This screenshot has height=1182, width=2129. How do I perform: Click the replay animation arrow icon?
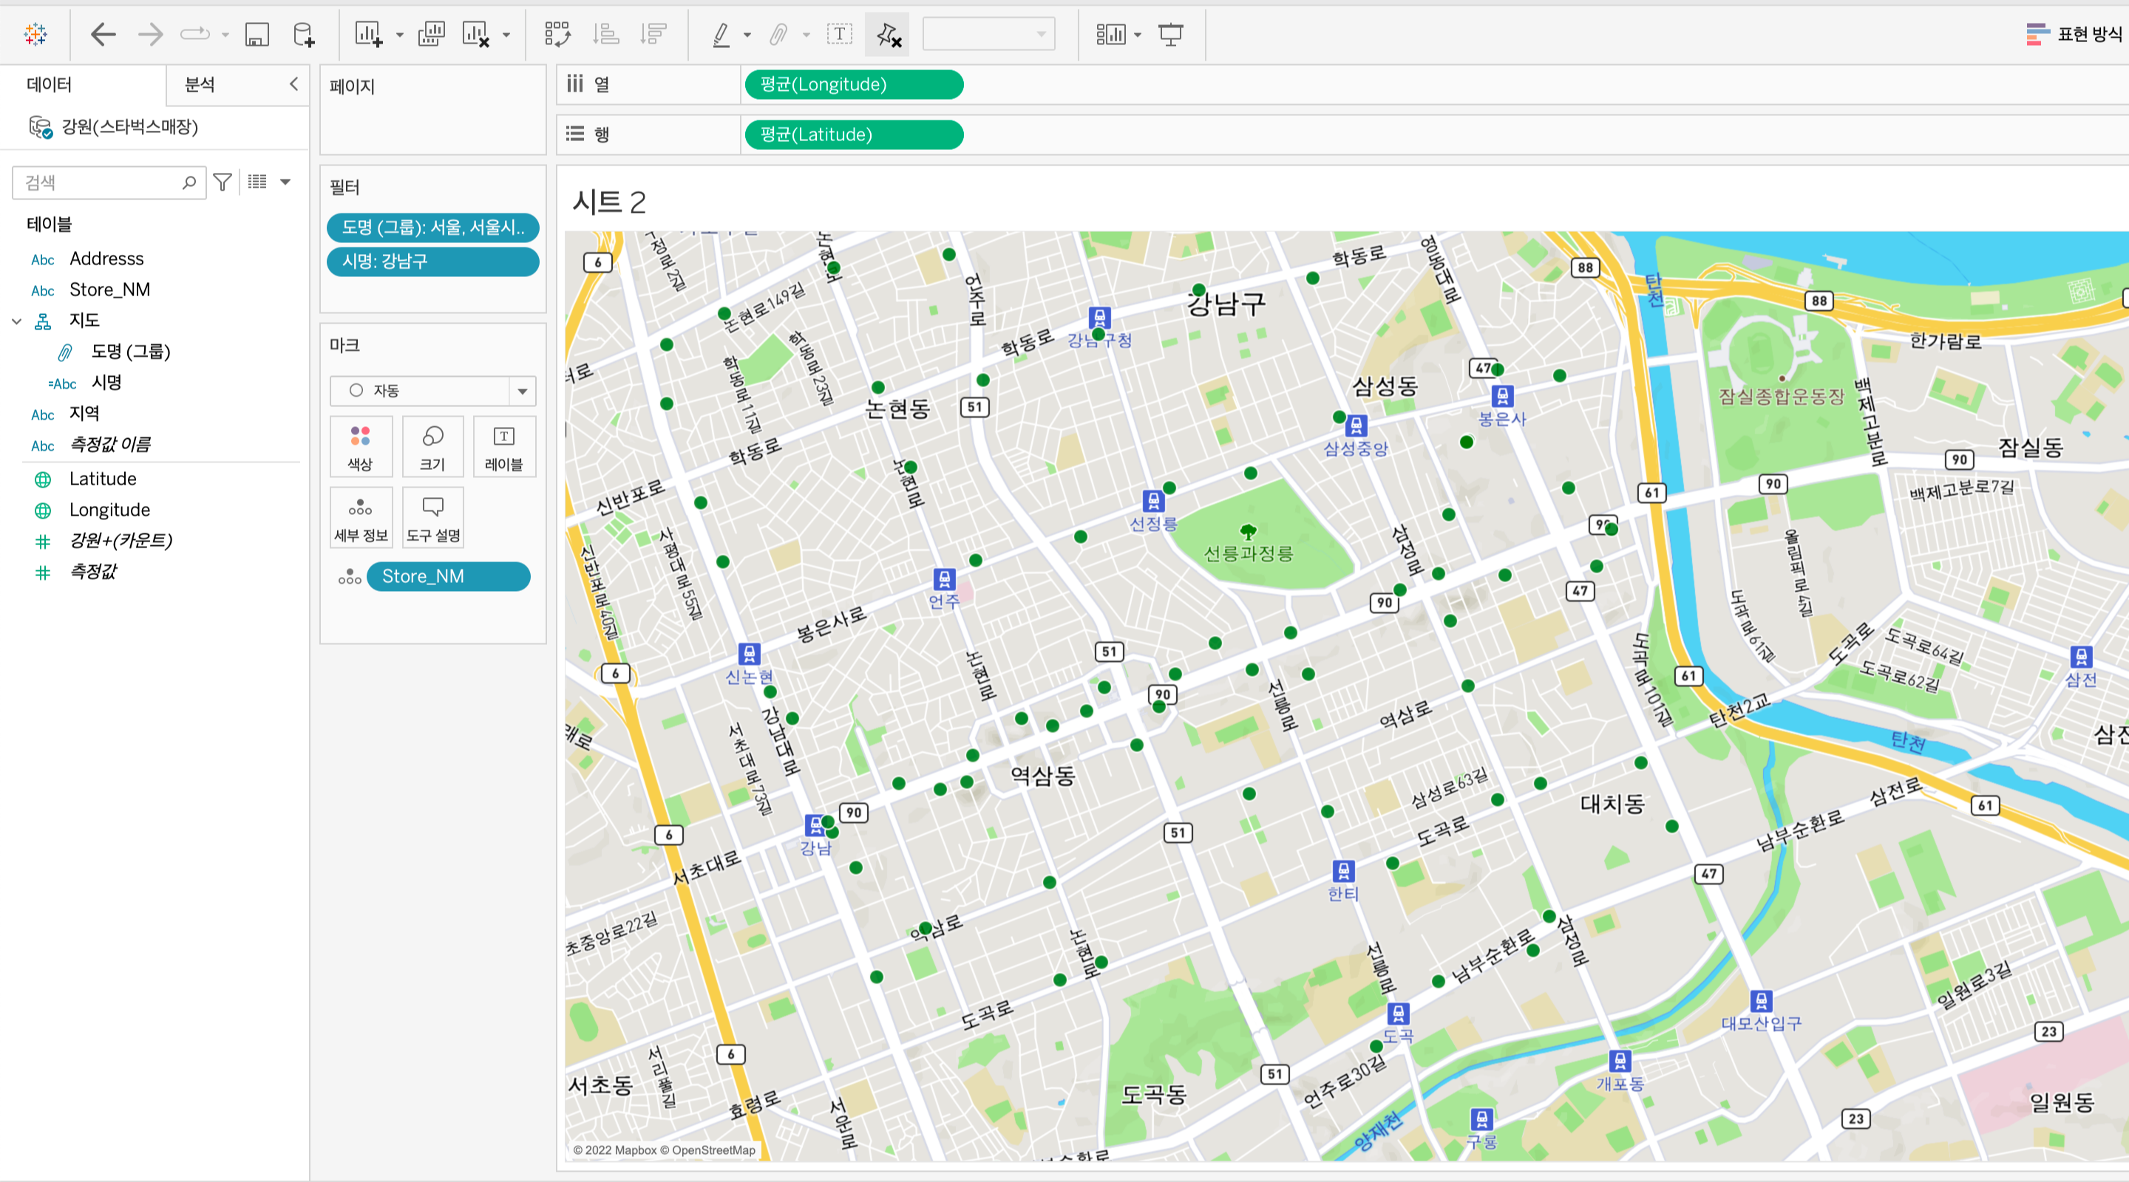point(195,34)
